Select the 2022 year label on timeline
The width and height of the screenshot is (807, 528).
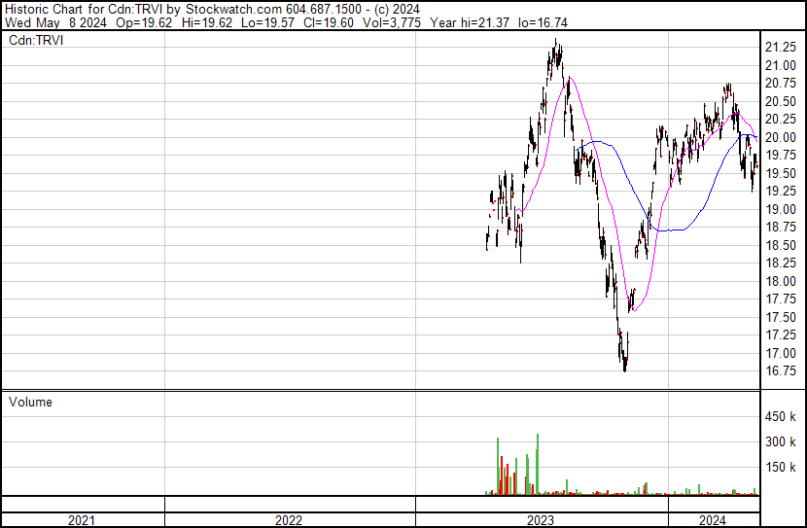[288, 520]
